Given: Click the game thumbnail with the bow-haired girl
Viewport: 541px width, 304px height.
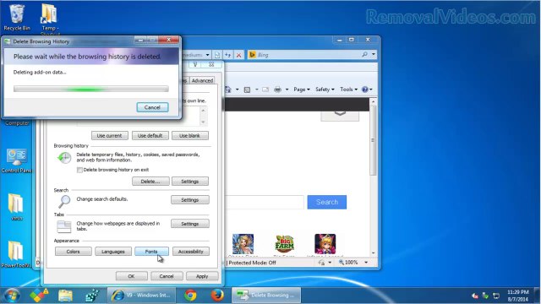Looking at the screenshot, I should [x=325, y=244].
